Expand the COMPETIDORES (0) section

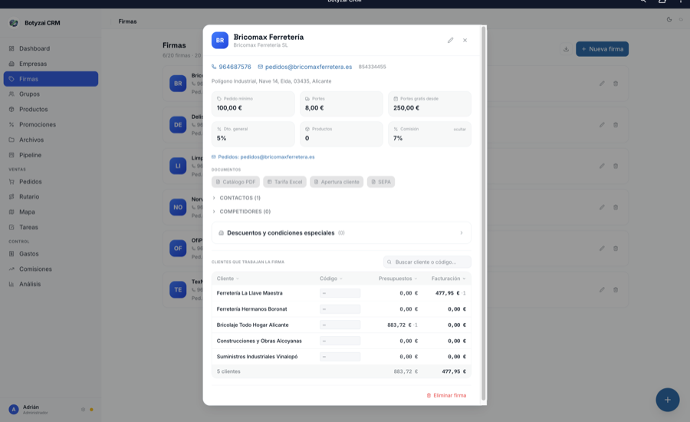(242, 212)
